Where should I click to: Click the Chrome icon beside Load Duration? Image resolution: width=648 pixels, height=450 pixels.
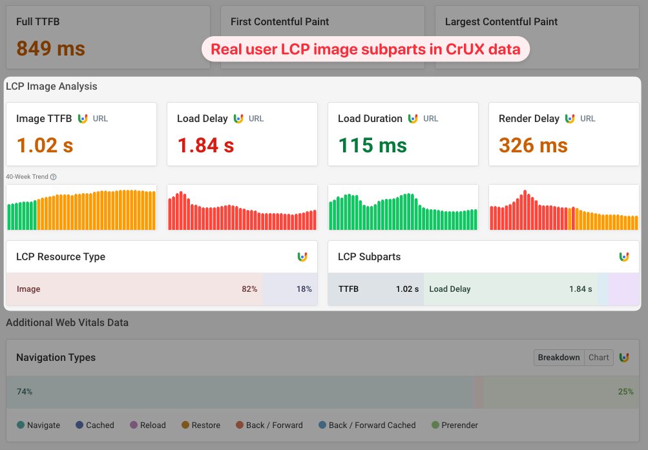coord(413,119)
